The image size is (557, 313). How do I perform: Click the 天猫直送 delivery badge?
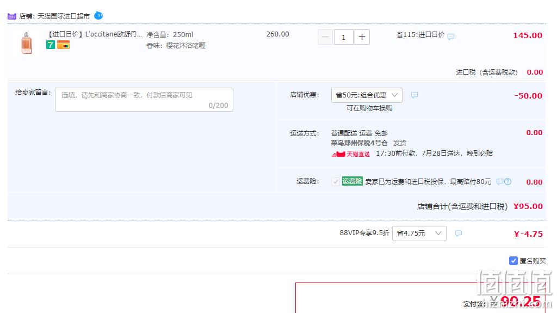351,154
